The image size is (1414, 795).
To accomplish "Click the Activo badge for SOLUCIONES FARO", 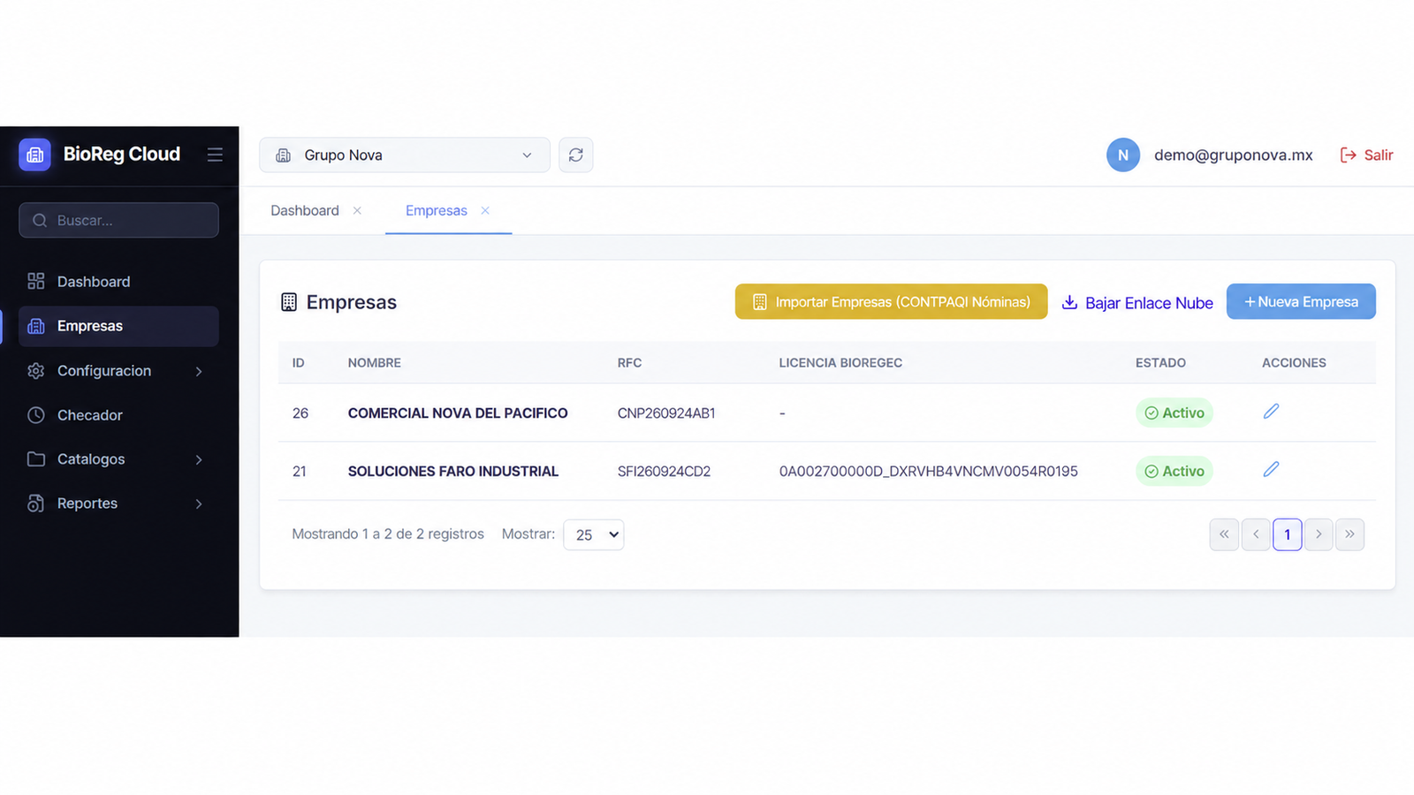I will tap(1175, 471).
